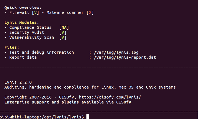Click the green V next to Firewall
This screenshot has height=119, width=198.
(35, 12)
